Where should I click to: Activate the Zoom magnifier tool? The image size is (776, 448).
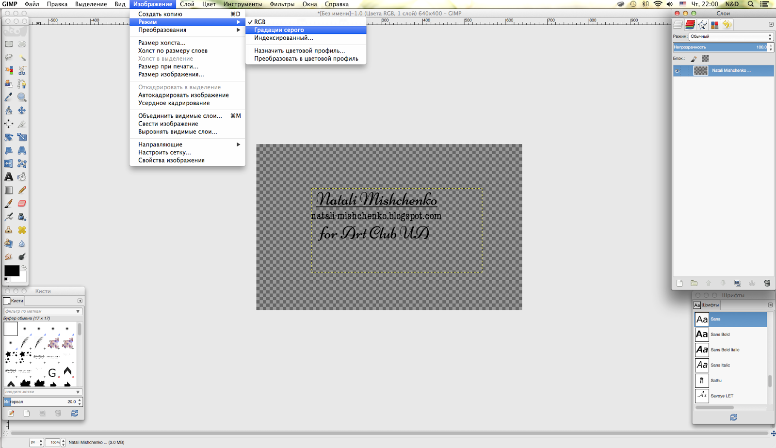22,97
